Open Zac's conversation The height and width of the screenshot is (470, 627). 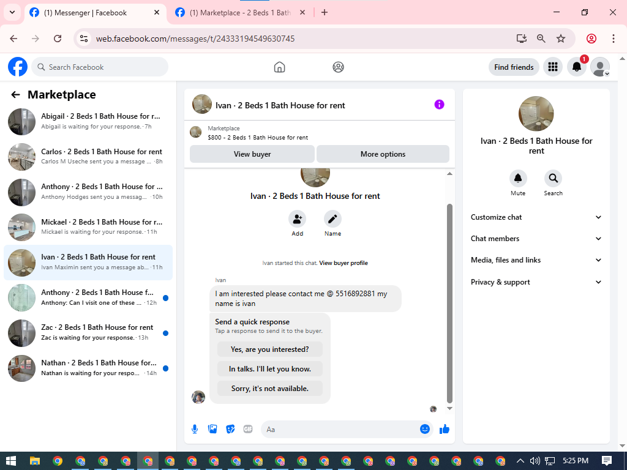88,332
